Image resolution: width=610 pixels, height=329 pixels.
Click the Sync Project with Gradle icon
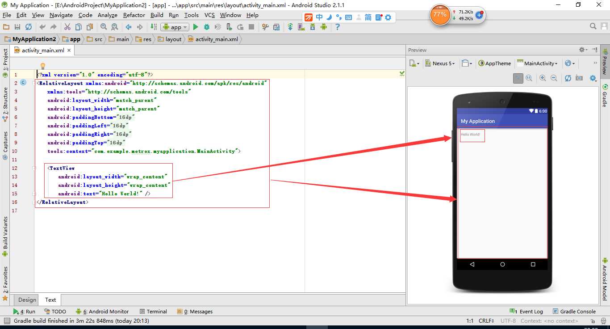pyautogui.click(x=290, y=27)
